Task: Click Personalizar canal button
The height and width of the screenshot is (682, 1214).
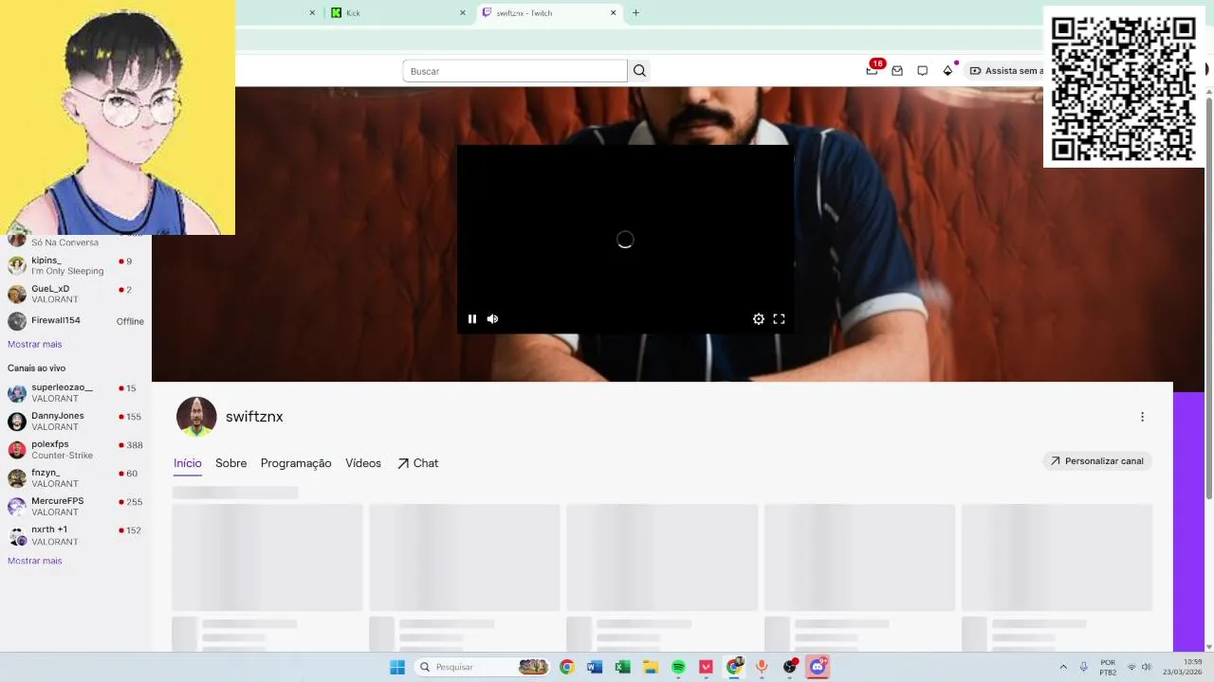Action: [1096, 461]
